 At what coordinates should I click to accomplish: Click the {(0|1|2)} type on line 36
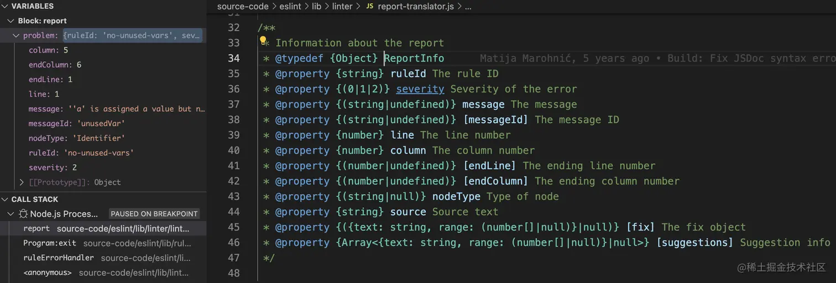(x=363, y=89)
